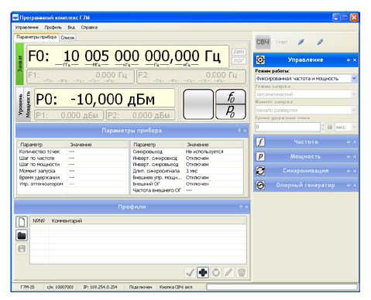The height and width of the screenshot is (300, 371).
Task: Expand the Частота panel header
Action: (306, 141)
